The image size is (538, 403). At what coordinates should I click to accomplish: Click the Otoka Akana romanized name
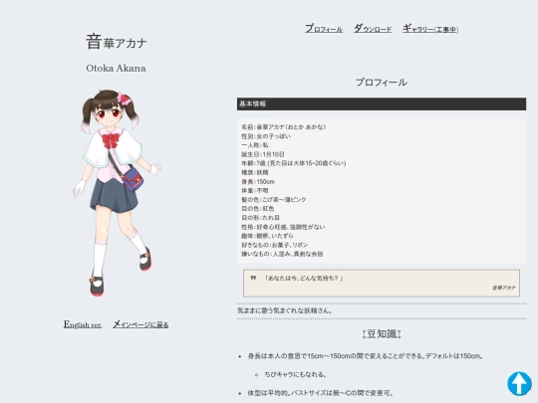click(x=116, y=69)
